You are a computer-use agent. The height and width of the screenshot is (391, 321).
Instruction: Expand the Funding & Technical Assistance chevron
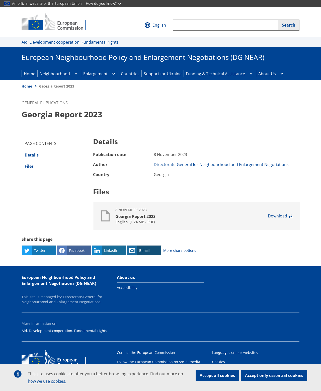click(x=251, y=74)
